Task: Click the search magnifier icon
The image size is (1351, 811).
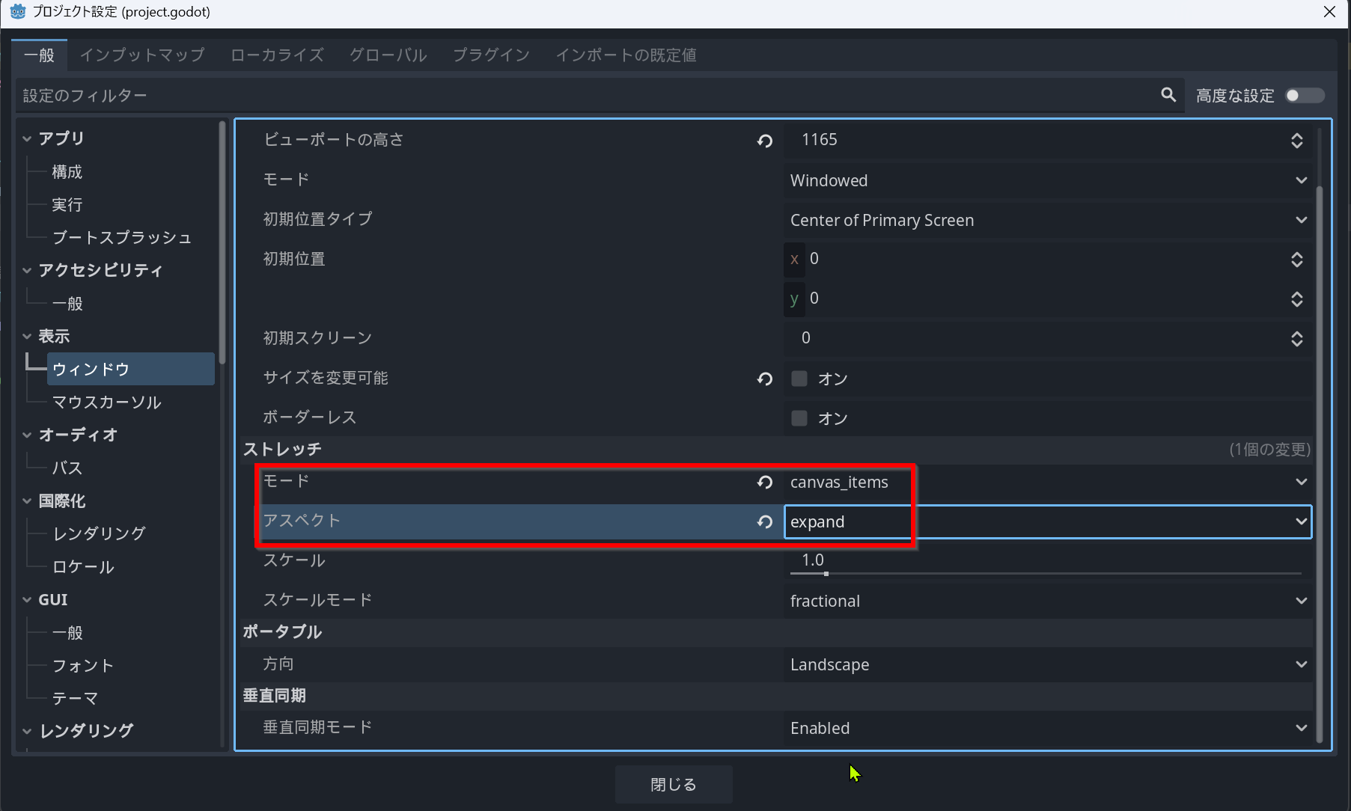Action: click(x=1168, y=95)
